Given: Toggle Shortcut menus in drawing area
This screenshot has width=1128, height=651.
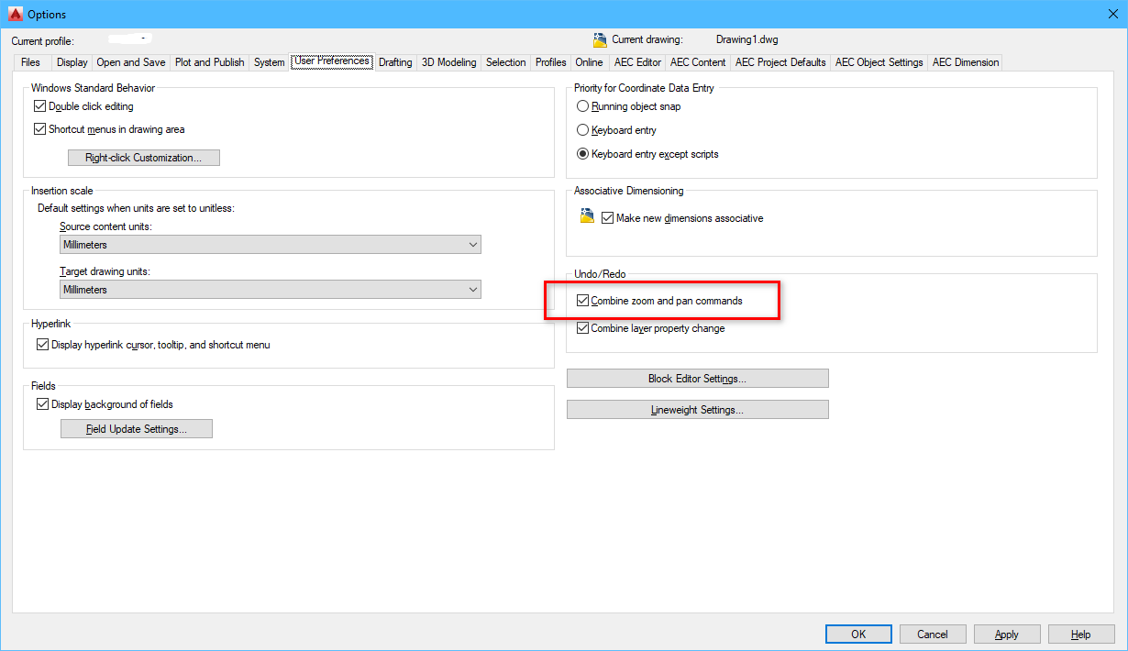Looking at the screenshot, I should coord(40,129).
